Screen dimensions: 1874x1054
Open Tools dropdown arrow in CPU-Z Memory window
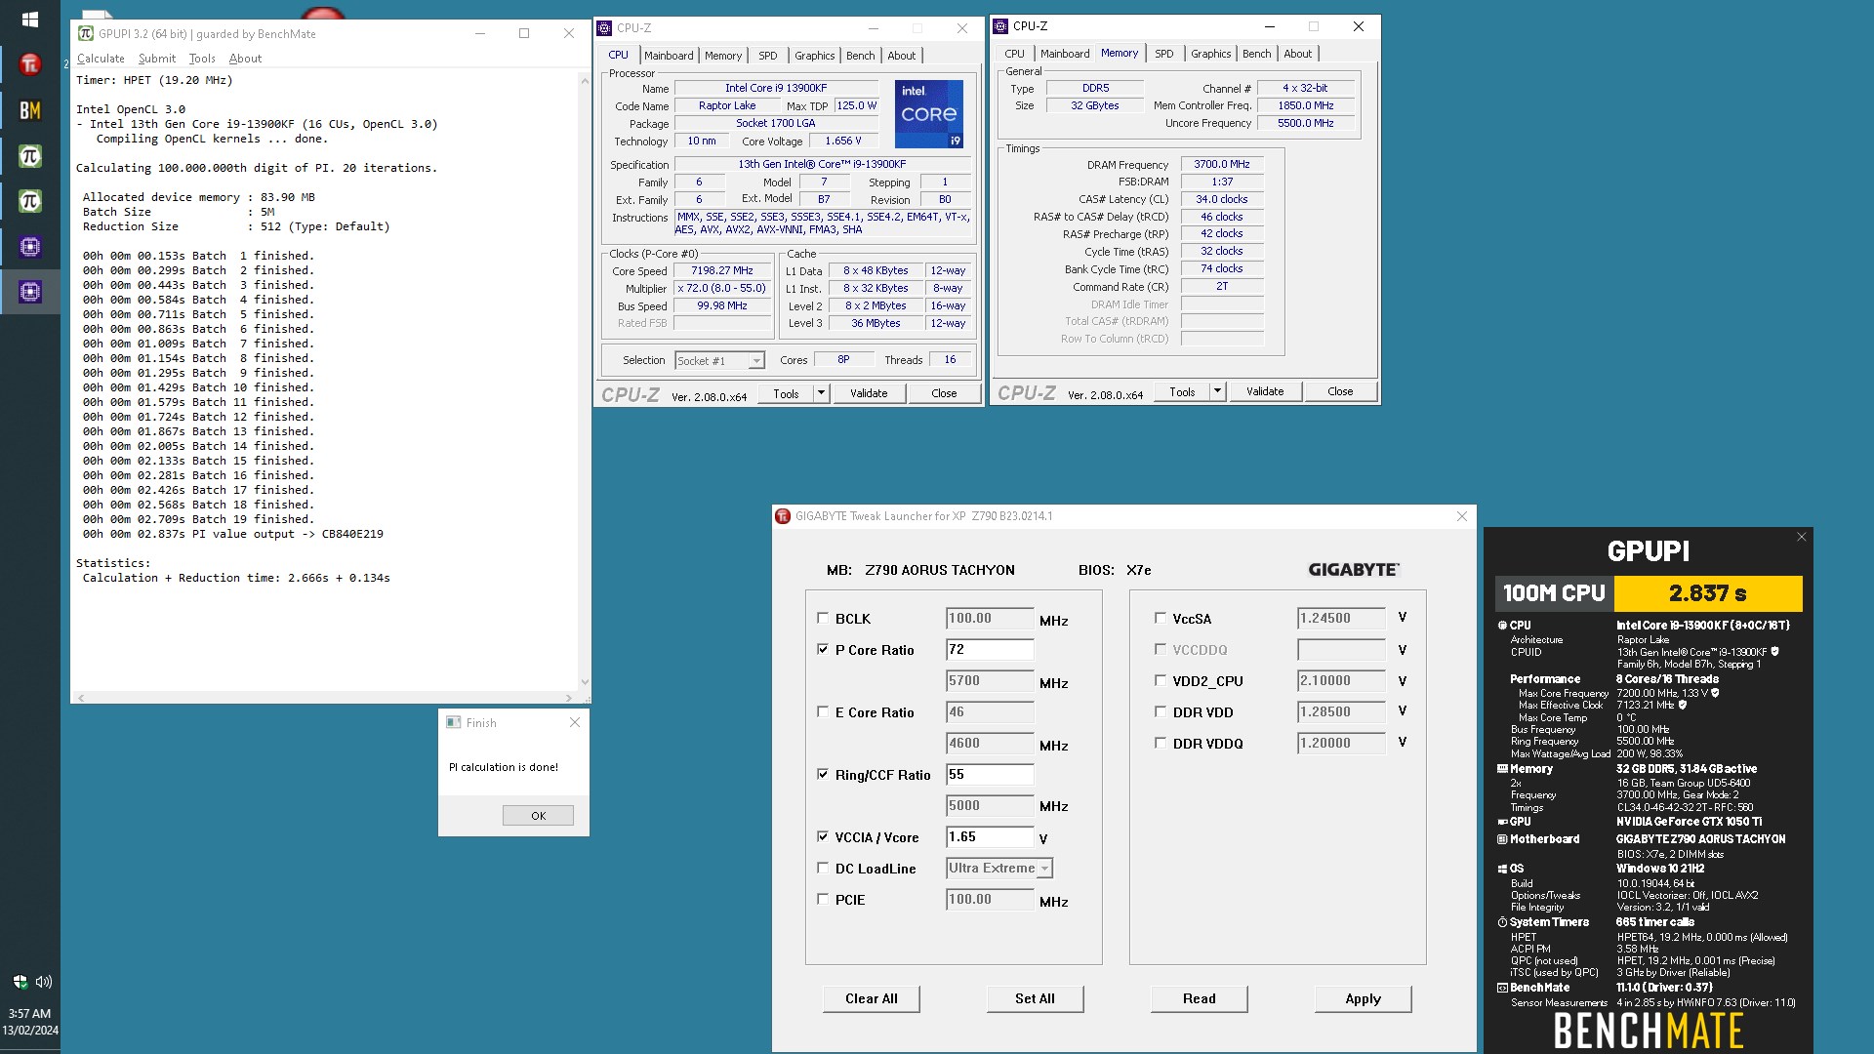click(x=1217, y=391)
